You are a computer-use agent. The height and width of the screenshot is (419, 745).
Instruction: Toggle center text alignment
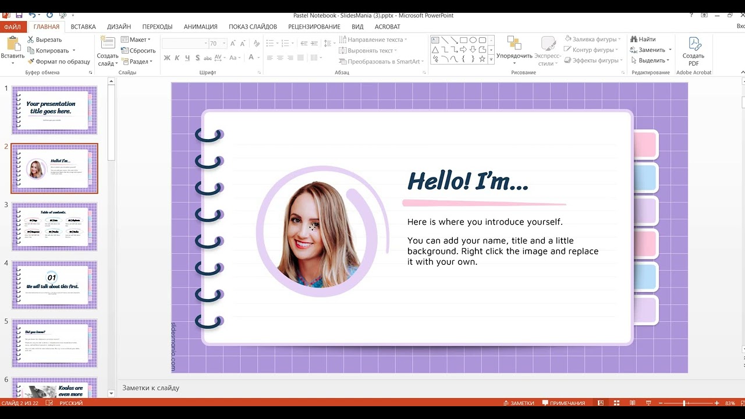coord(280,58)
